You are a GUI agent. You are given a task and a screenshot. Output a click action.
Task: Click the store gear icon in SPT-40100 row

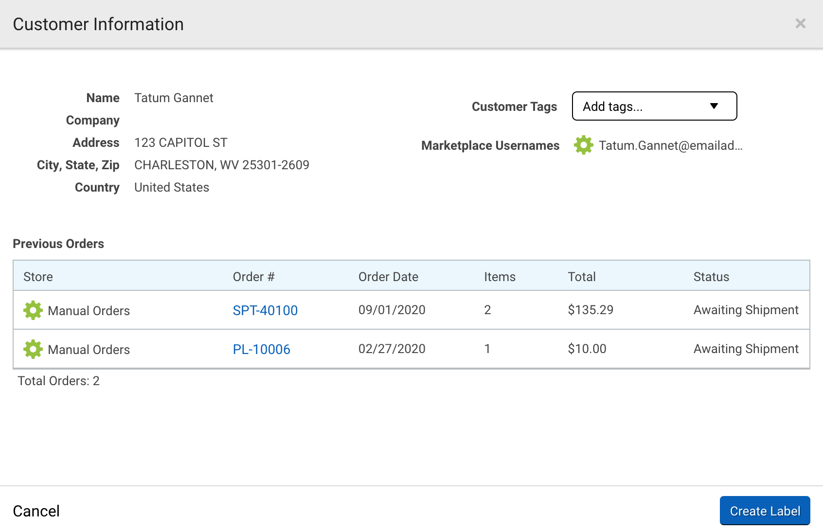33,310
